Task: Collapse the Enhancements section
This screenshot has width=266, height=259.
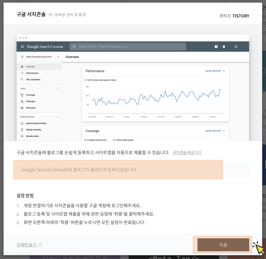Action: (x=58, y=117)
